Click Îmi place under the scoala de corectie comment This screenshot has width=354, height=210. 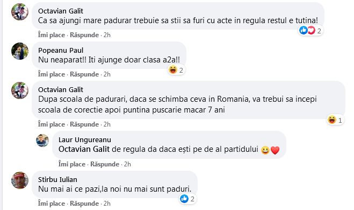click(x=52, y=124)
